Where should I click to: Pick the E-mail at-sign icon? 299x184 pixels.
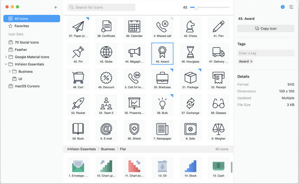coord(106,131)
